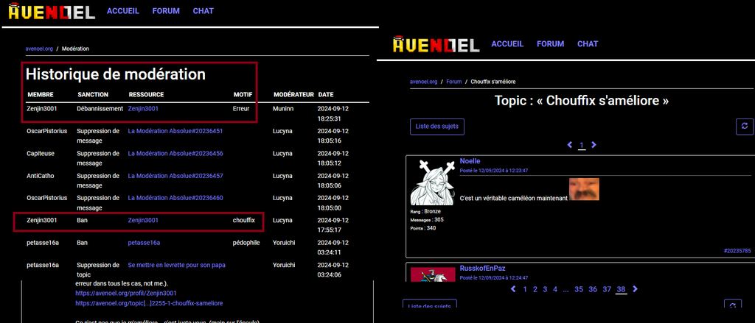Click the previous-page arrow in the bottom pagination

click(x=513, y=289)
